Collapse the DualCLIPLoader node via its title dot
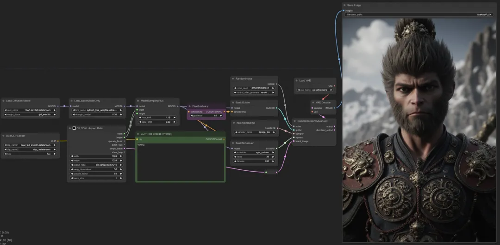Screen dimensions: 500x245 [x=4, y=136]
